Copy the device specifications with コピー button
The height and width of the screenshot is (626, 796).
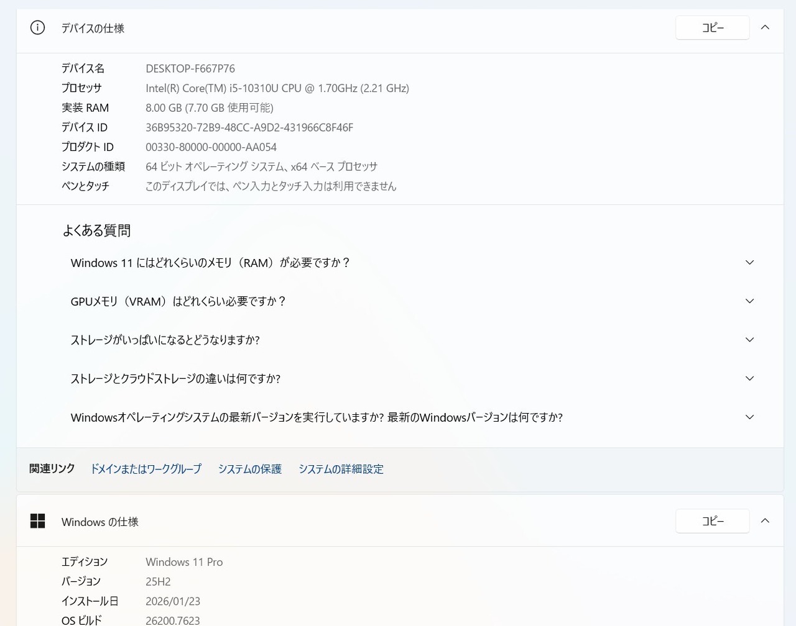coord(712,28)
